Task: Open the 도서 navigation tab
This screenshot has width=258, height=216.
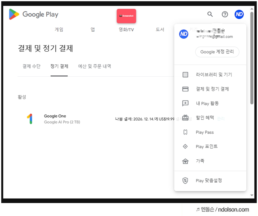Action: click(160, 30)
